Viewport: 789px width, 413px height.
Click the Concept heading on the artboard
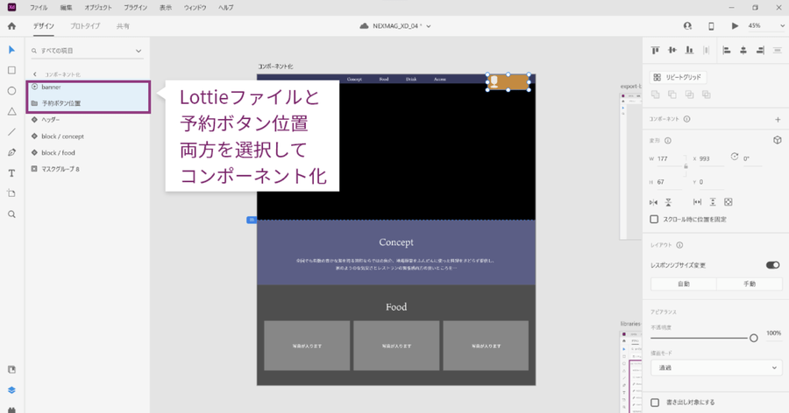[396, 242]
